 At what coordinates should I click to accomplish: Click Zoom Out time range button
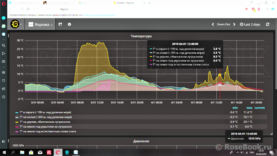(223, 24)
